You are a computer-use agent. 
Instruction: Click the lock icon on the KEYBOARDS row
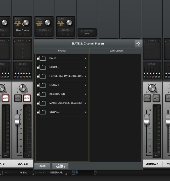[x=38, y=94]
